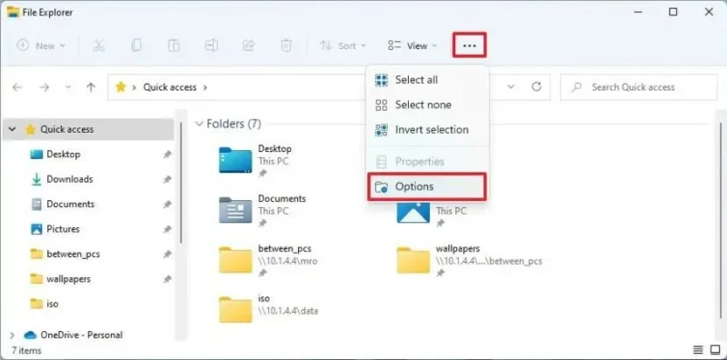This screenshot has width=727, height=360.
Task: Open the New item dropdown
Action: click(41, 45)
